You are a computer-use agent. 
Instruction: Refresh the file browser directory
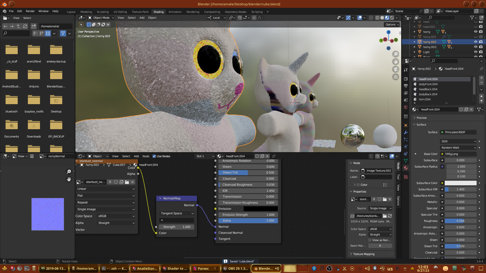[x=25, y=26]
